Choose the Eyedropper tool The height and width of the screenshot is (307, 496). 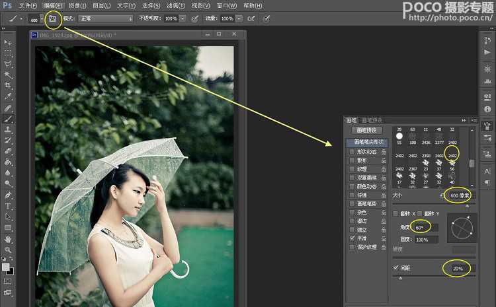8,96
